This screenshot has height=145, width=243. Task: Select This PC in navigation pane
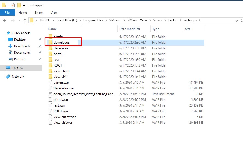coord(17,68)
